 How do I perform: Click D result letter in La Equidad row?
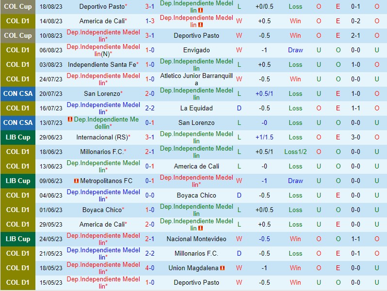coord(239,108)
